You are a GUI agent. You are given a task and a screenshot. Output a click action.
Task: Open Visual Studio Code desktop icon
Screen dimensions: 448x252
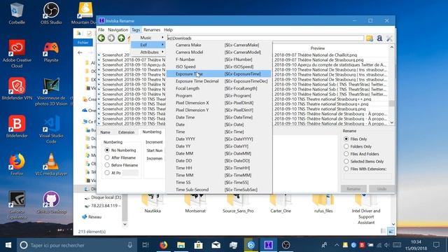51,129
